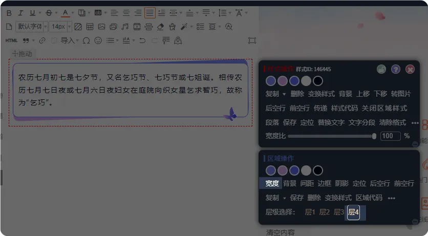Open the emoji smiley picker
The width and height of the screenshot is (428, 236).
pyautogui.click(x=98, y=40)
